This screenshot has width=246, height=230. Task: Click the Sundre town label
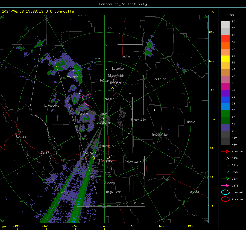pyautogui.click(x=83, y=113)
